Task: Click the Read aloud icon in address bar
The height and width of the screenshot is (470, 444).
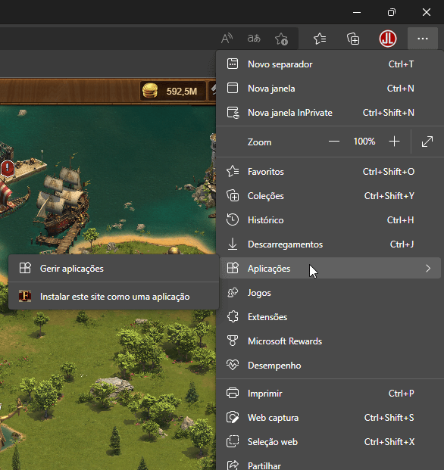Action: (227, 39)
